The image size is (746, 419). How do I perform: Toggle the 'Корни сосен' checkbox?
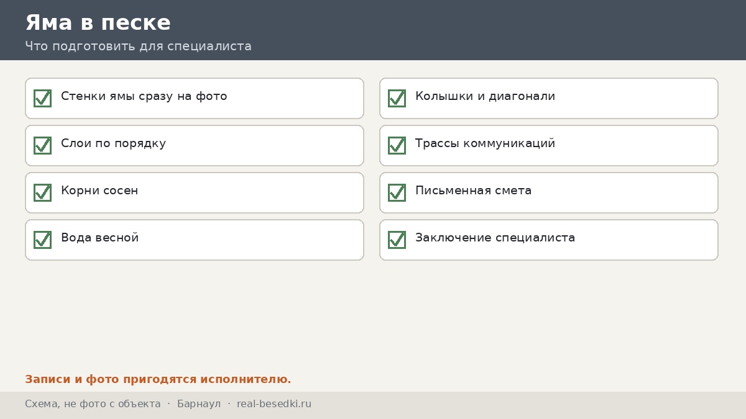tap(42, 192)
